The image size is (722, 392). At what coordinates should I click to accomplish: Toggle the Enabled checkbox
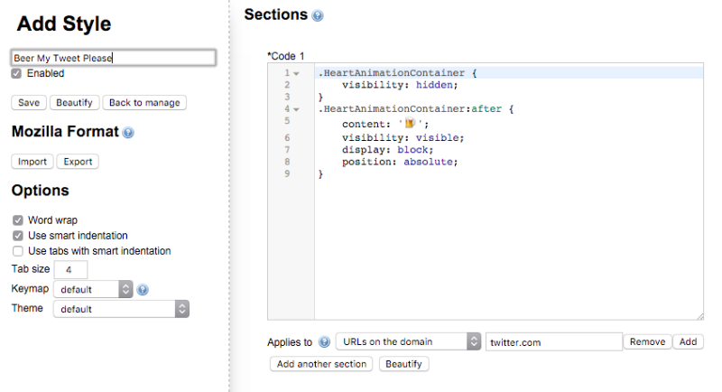point(16,73)
